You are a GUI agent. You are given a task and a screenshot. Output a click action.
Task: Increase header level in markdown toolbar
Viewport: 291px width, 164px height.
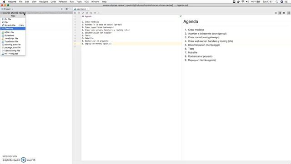click(x=95, y=13)
